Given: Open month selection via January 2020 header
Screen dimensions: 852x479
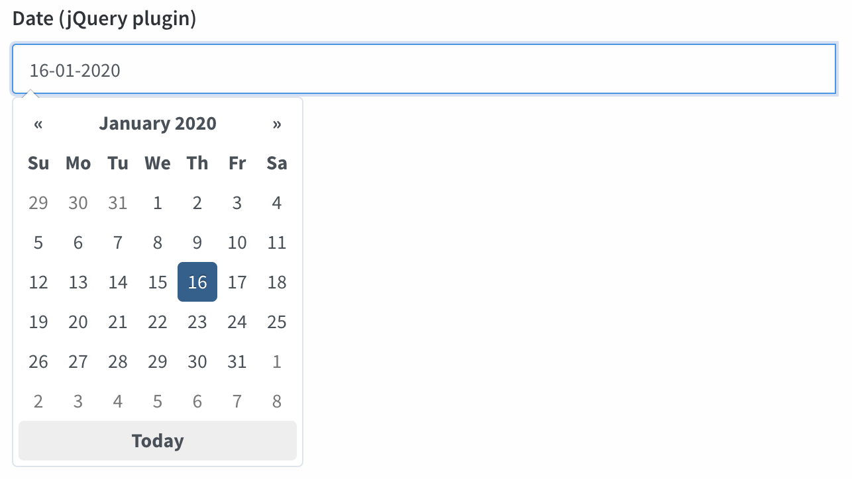Looking at the screenshot, I should click(157, 124).
